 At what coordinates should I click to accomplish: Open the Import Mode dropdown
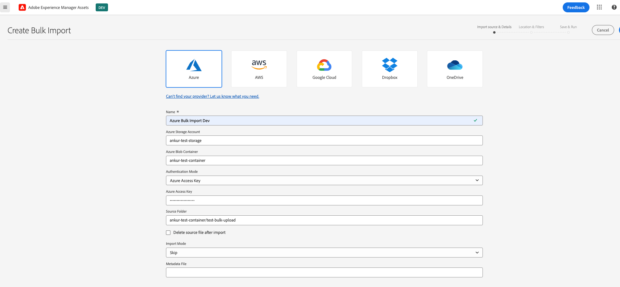pyautogui.click(x=324, y=253)
